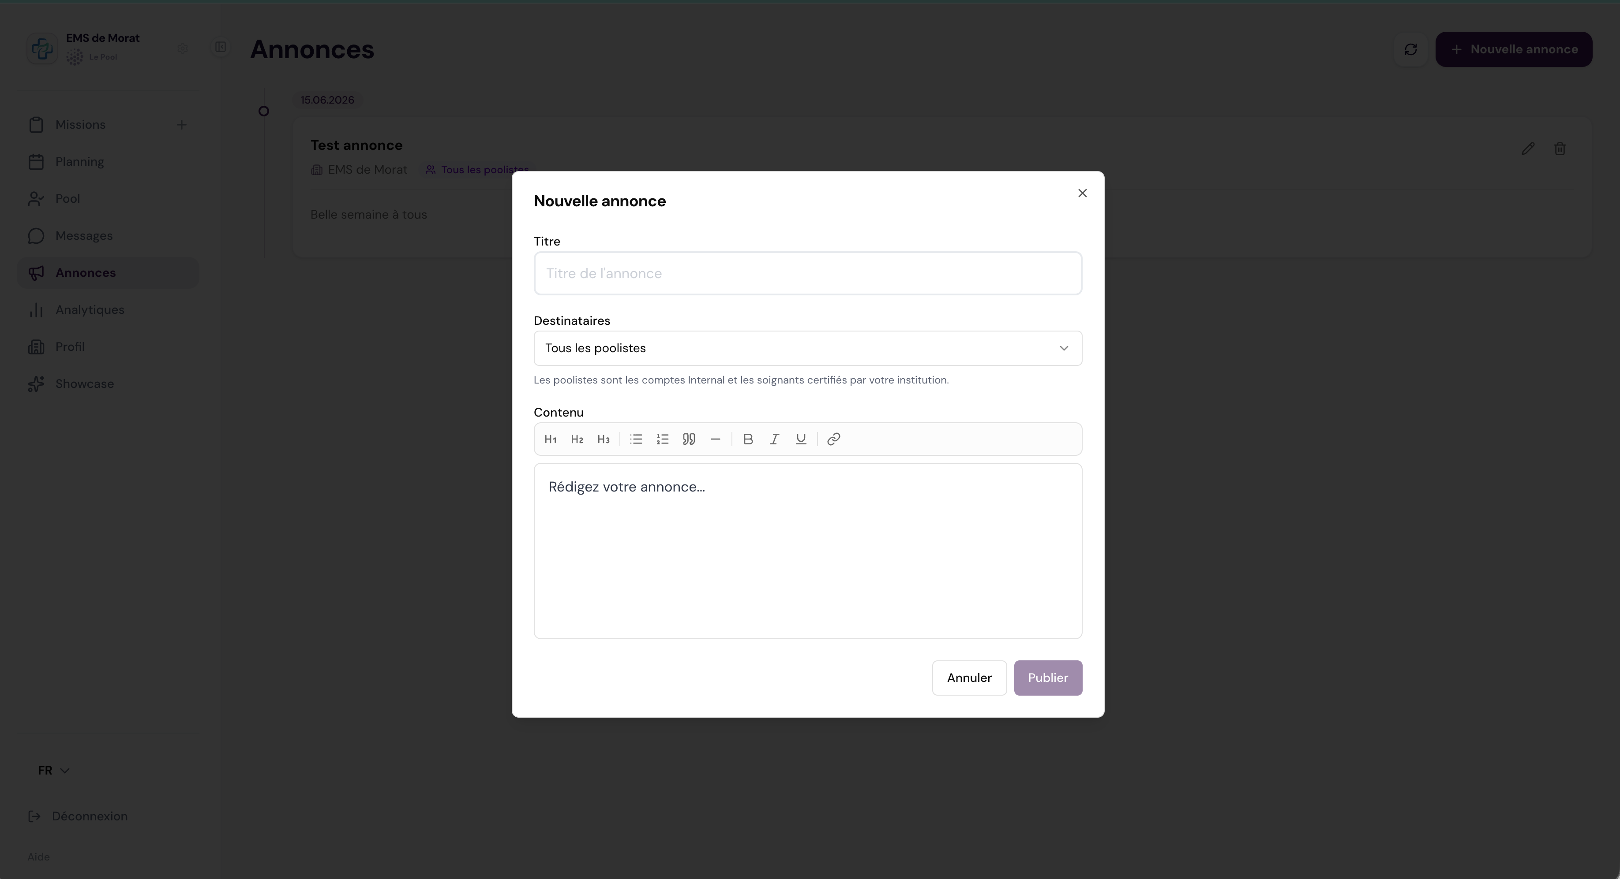Screen dimensions: 1620x879
Task: Click the announcement content text area
Action: tap(807, 551)
